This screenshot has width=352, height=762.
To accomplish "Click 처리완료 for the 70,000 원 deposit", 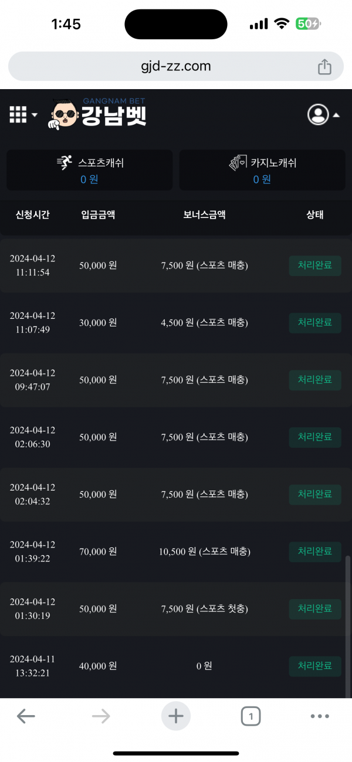I will coord(315,552).
